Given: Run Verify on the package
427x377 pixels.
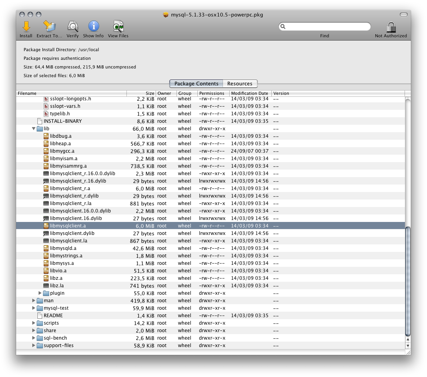Looking at the screenshot, I should click(73, 26).
